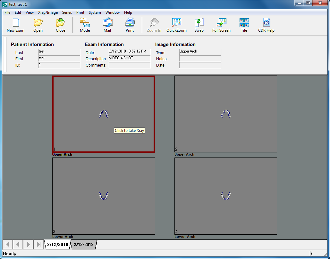The height and width of the screenshot is (259, 330).
Task: Select image frame 3 Lower Arch
Action: 104,196
